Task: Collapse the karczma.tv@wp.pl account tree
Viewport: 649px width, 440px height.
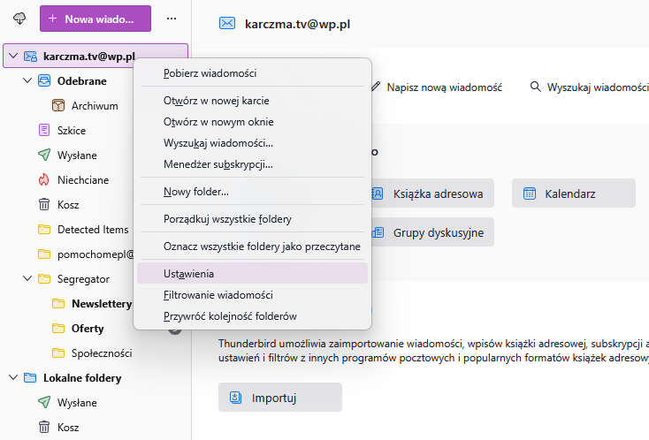Action: pyautogui.click(x=13, y=56)
